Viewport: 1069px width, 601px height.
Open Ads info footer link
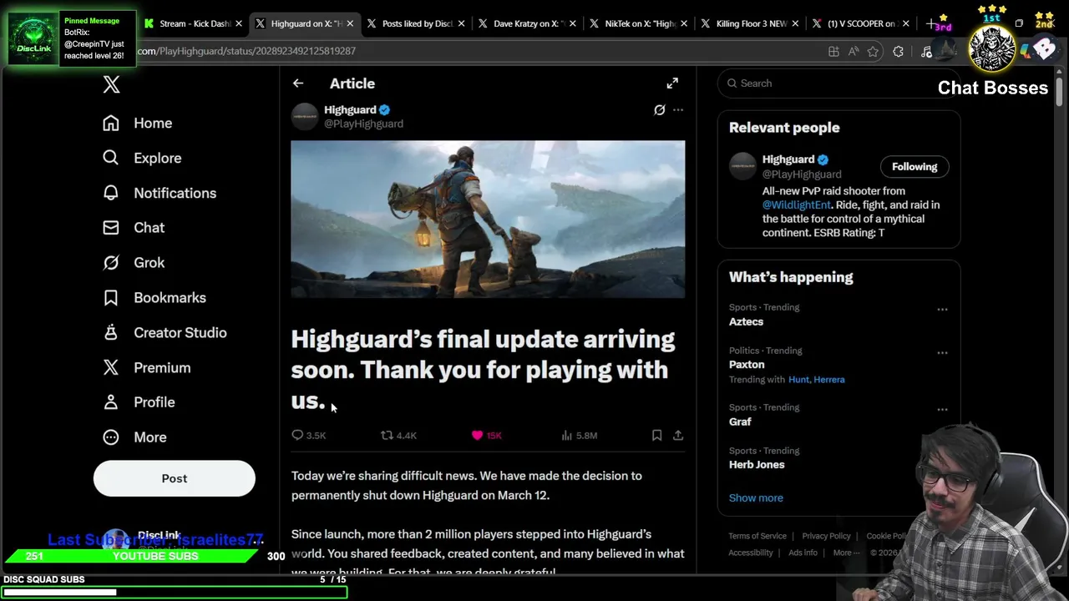(803, 553)
